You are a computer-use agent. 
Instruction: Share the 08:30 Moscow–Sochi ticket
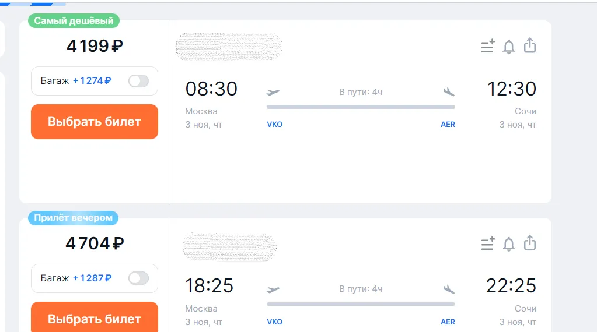point(530,45)
